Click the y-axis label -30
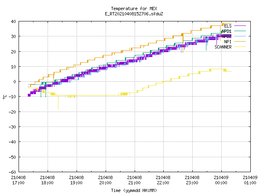This screenshot has width=258, height=194. tap(12, 127)
